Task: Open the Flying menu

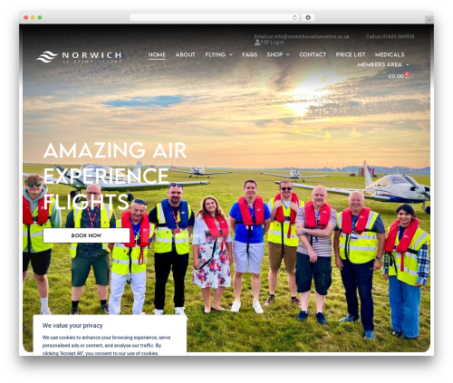Action: click(x=216, y=54)
